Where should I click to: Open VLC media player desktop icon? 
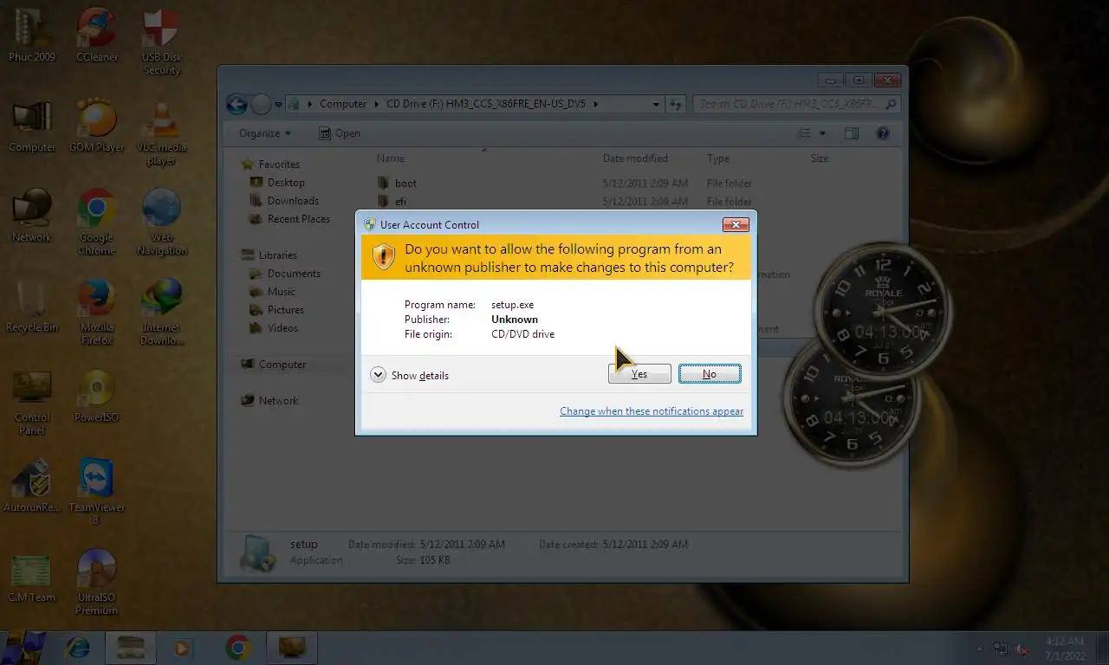pyautogui.click(x=162, y=133)
